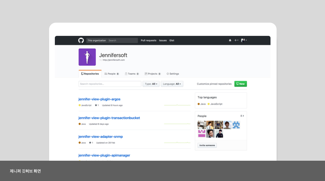The width and height of the screenshot is (325, 181).
Task: Switch to the People tab
Action: tap(111, 74)
